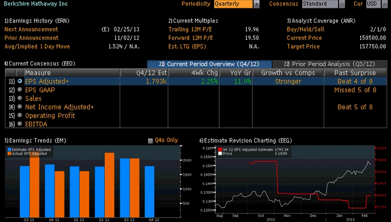Image resolution: width=391 pixels, height=222 pixels.
Task: Open Analyst Coverage (ANR) section
Action: pos(321,21)
